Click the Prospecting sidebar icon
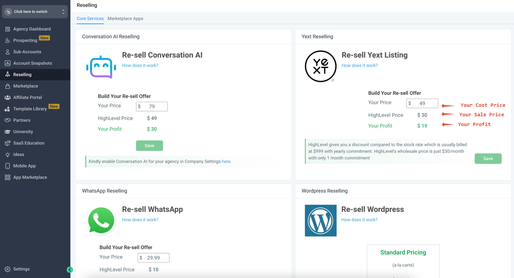514x278 pixels. (x=8, y=40)
